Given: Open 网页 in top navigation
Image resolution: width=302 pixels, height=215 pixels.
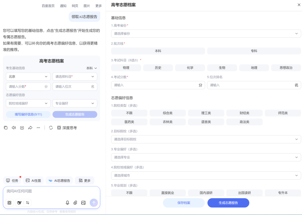Looking at the screenshot, I should (x=75, y=6).
